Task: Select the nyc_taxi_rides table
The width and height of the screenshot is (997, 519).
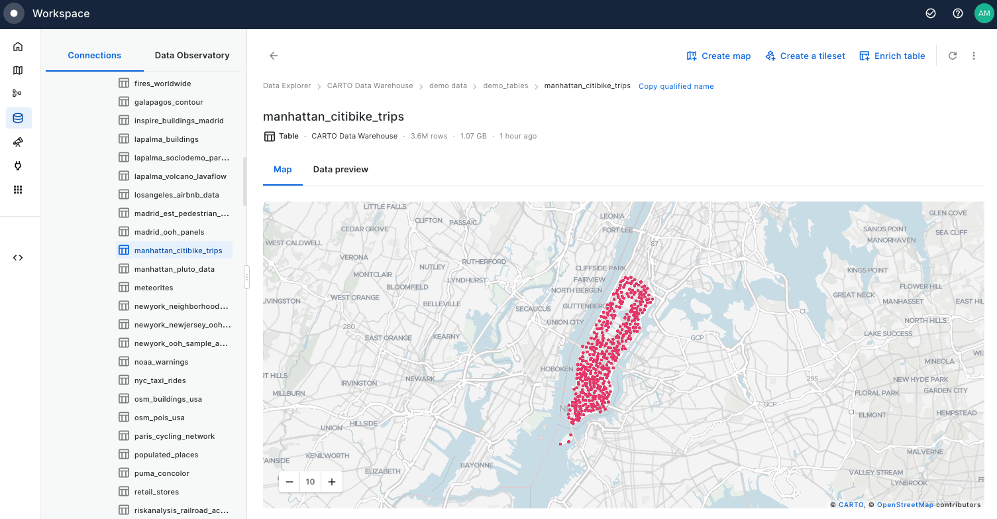Action: coord(160,380)
